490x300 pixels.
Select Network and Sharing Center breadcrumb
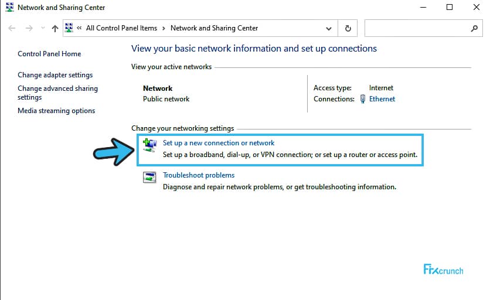click(214, 28)
